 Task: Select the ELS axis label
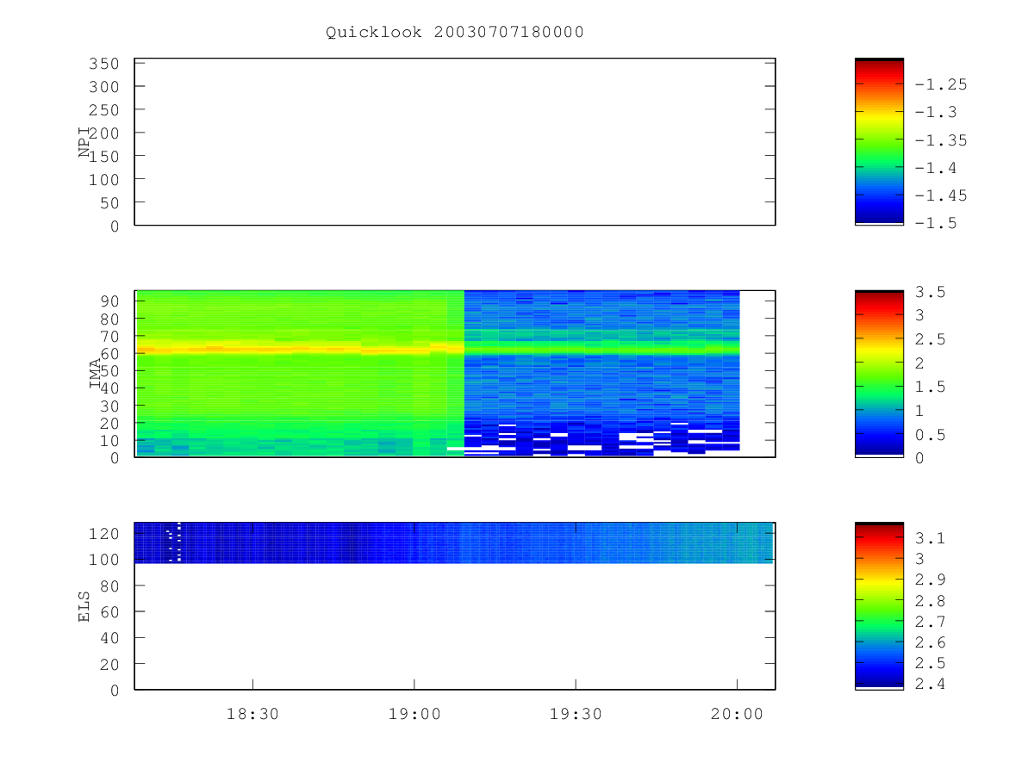coord(84,605)
